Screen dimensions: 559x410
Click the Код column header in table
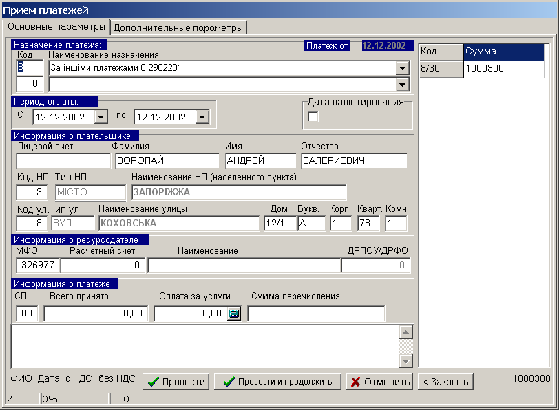point(441,52)
